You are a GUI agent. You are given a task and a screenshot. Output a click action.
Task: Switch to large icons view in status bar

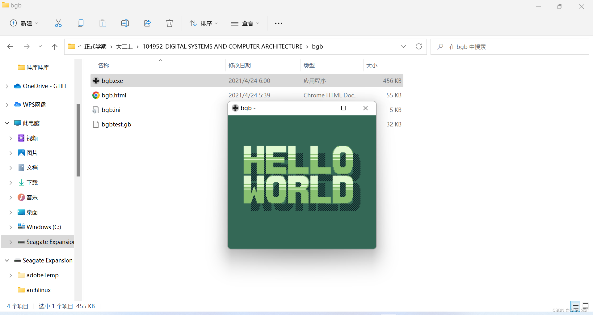pyautogui.click(x=587, y=306)
